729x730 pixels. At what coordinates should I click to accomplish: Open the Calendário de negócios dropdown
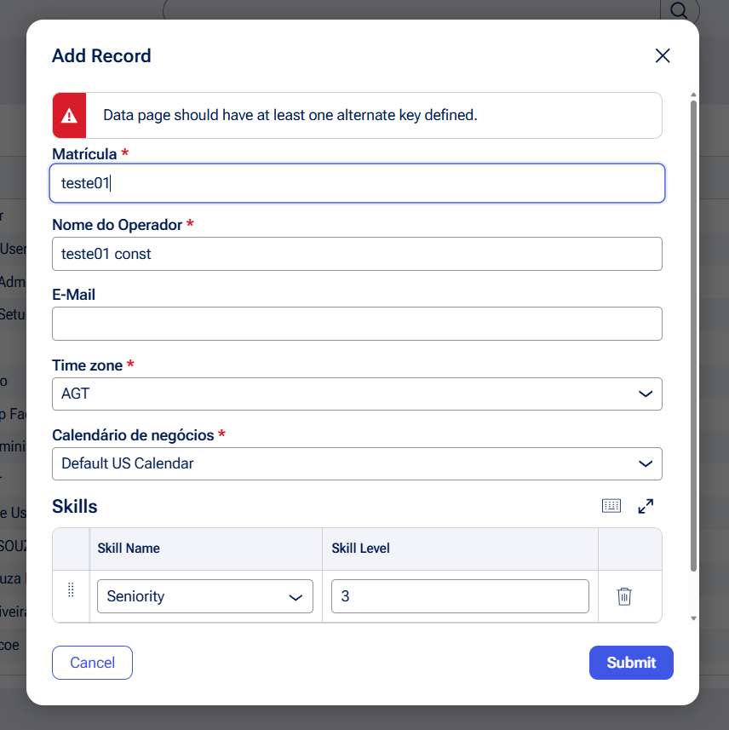[357, 464]
